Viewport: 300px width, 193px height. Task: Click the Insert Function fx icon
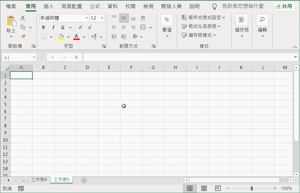click(76, 57)
